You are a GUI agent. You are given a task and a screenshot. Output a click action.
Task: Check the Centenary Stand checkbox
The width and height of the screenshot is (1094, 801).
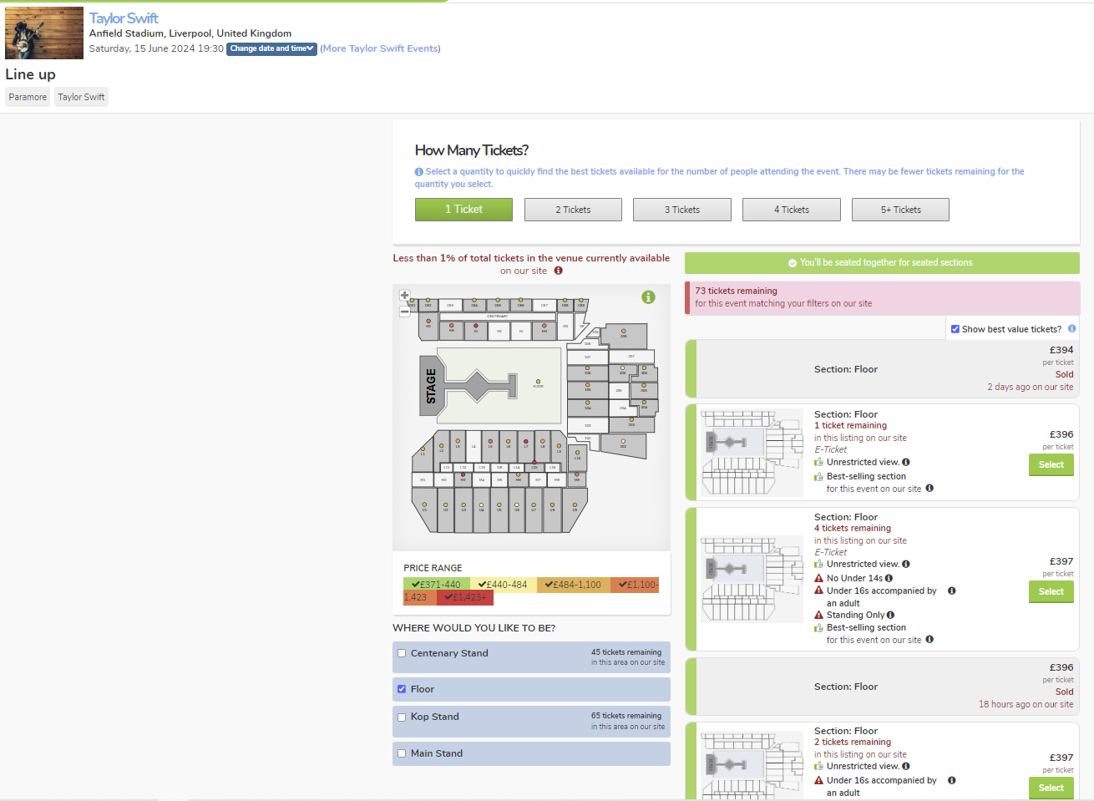pyautogui.click(x=402, y=653)
